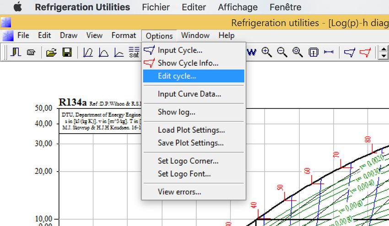The height and width of the screenshot is (226, 389).
Task: Click the zoom in magnifier icon
Action: [267, 52]
